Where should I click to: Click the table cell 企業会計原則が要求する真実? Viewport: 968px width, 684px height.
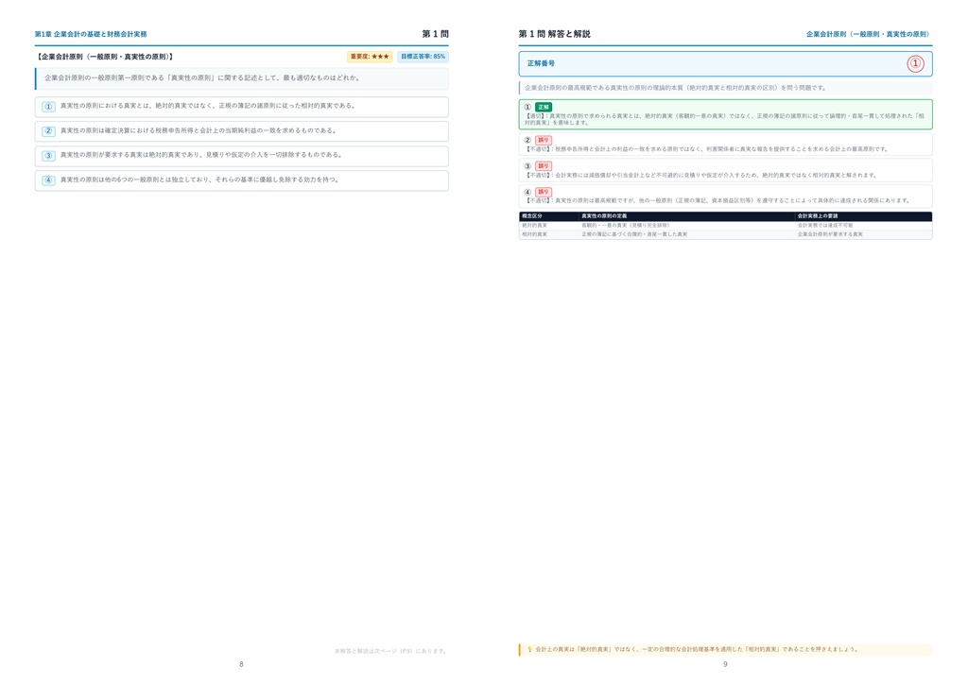830,234
